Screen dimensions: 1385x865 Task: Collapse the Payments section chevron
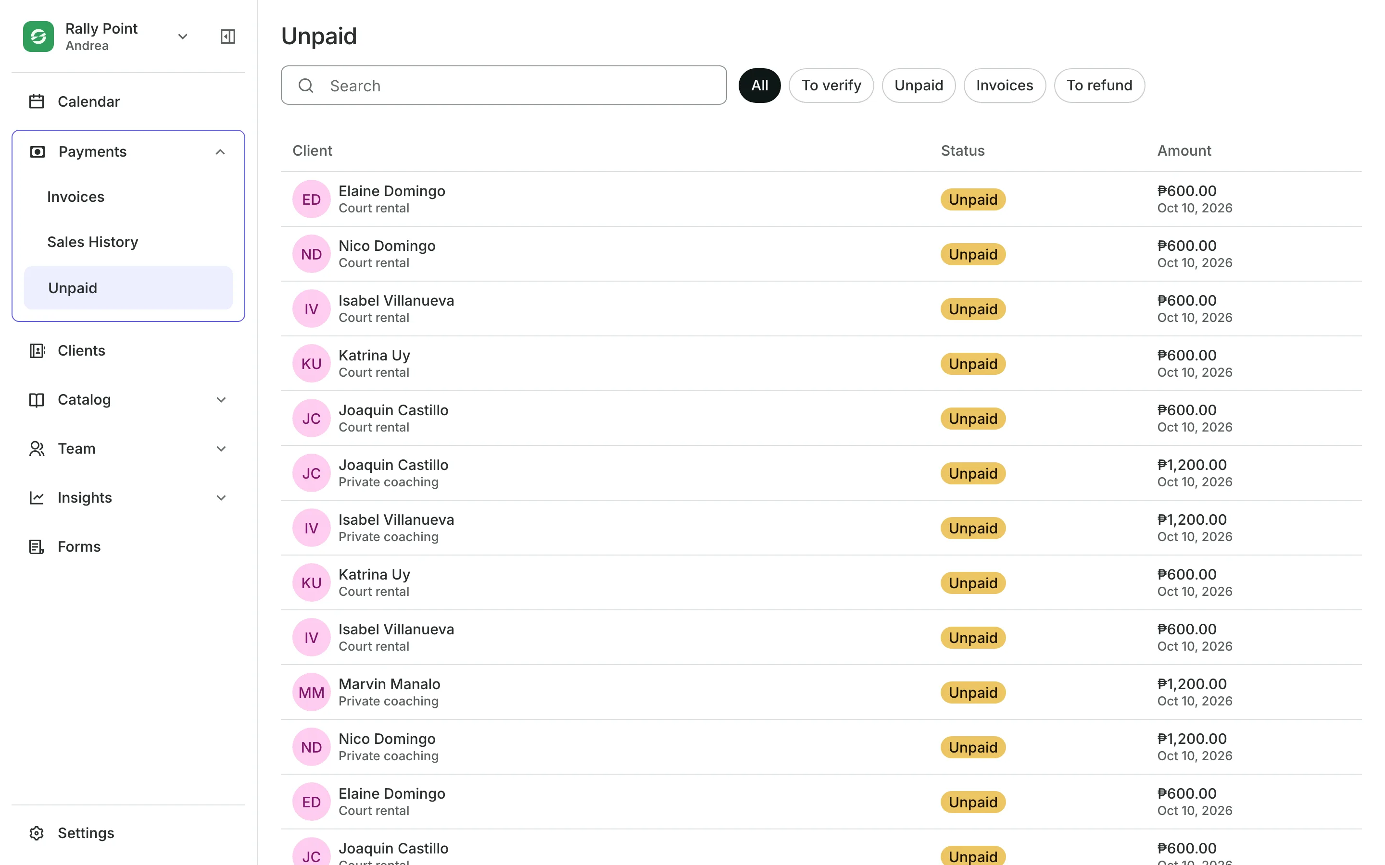pos(220,151)
